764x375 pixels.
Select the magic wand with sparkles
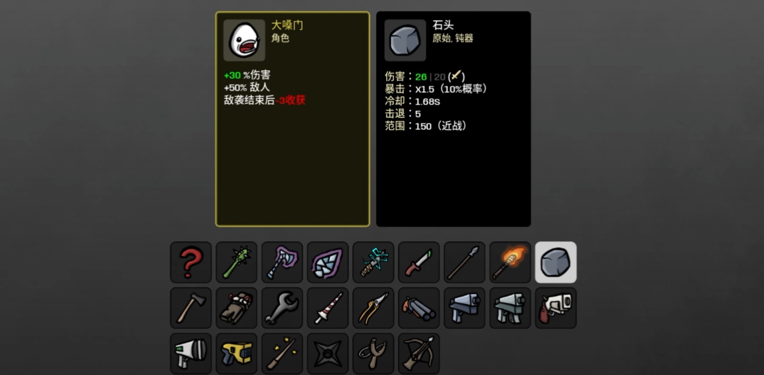282,353
